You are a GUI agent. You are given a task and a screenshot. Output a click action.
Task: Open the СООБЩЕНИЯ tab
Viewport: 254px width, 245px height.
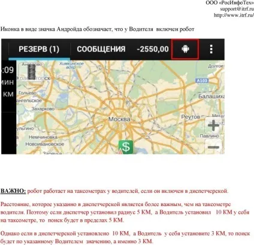click(x=101, y=49)
